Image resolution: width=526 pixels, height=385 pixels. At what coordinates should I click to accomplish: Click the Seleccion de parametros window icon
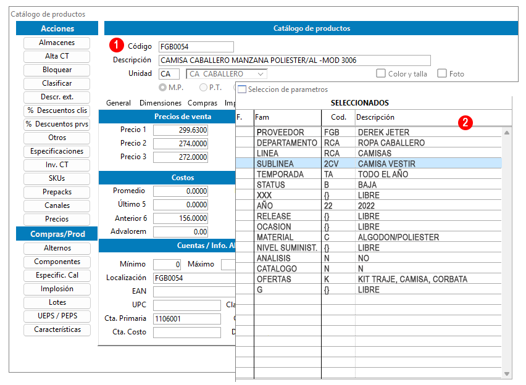tap(242, 89)
